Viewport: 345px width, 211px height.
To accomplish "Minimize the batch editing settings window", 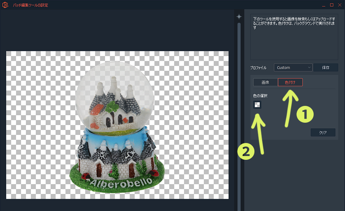I will (323, 5).
